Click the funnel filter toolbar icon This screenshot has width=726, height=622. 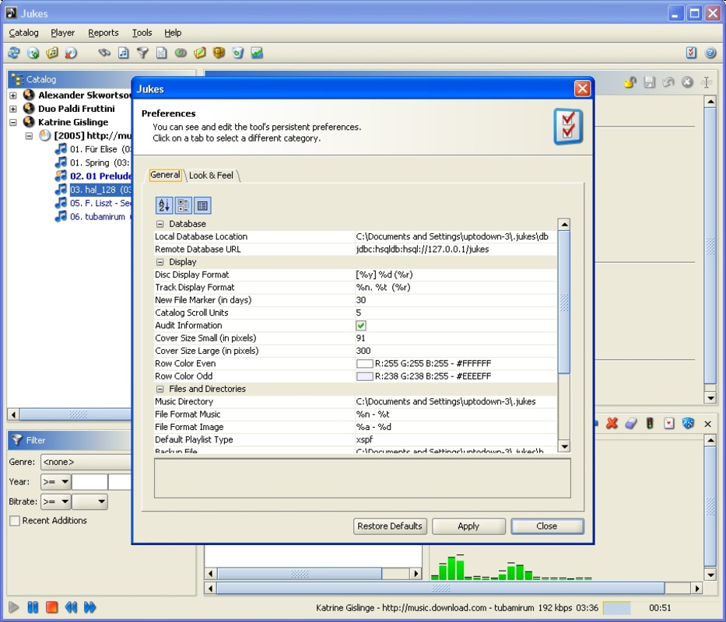click(x=142, y=53)
